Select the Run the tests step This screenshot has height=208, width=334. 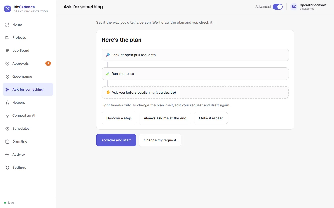[x=195, y=74]
